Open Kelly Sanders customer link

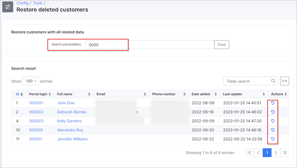[69, 121]
